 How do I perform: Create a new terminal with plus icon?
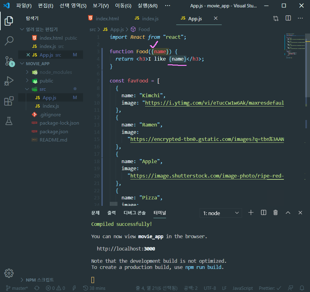(251, 213)
